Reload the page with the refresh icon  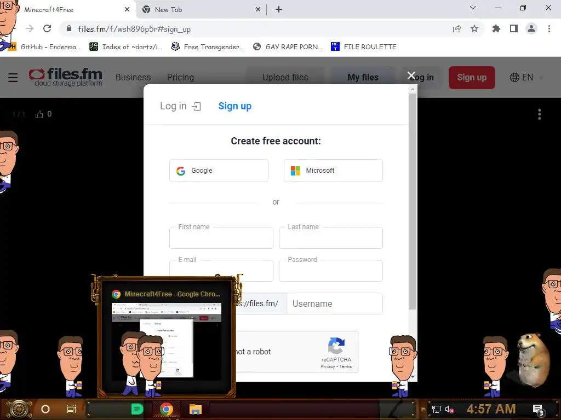(x=47, y=28)
